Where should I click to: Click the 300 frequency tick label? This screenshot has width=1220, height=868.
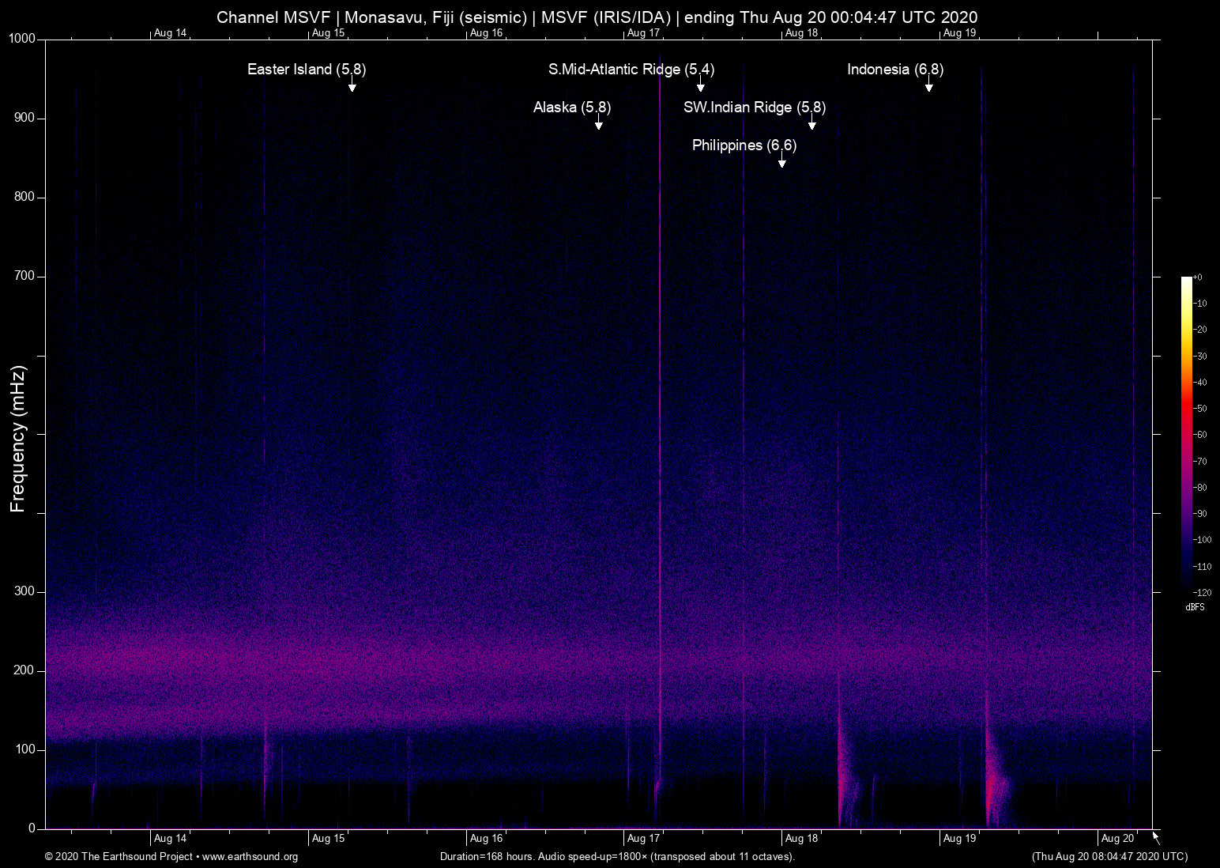tap(25, 591)
